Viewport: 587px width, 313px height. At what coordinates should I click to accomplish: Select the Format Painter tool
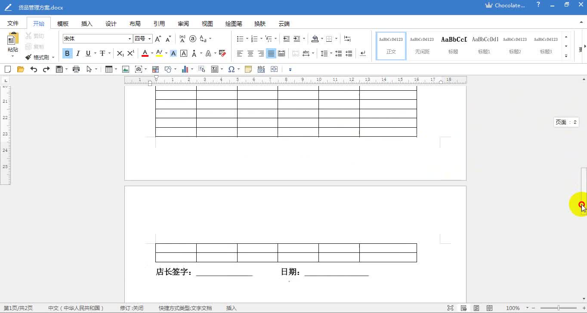pos(38,57)
